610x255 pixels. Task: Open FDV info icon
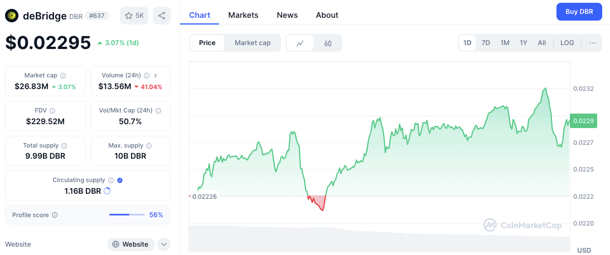pos(52,110)
